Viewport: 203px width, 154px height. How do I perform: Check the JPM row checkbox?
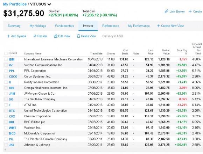point(6,93)
